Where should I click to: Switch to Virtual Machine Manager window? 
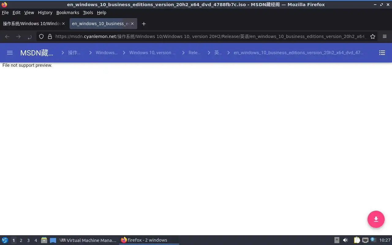coord(88,240)
